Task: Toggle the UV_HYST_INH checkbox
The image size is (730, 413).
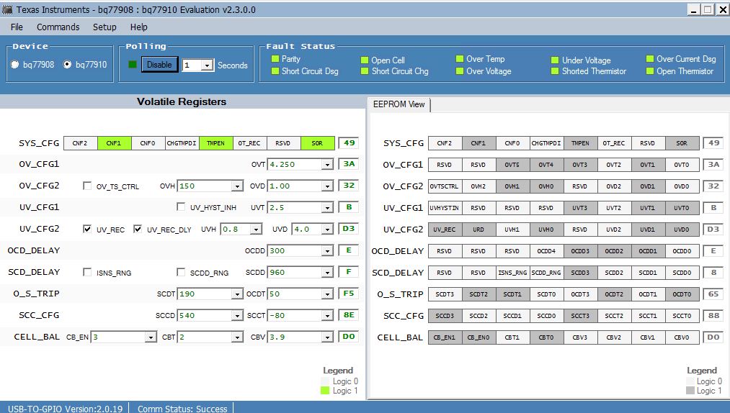Action: [181, 206]
